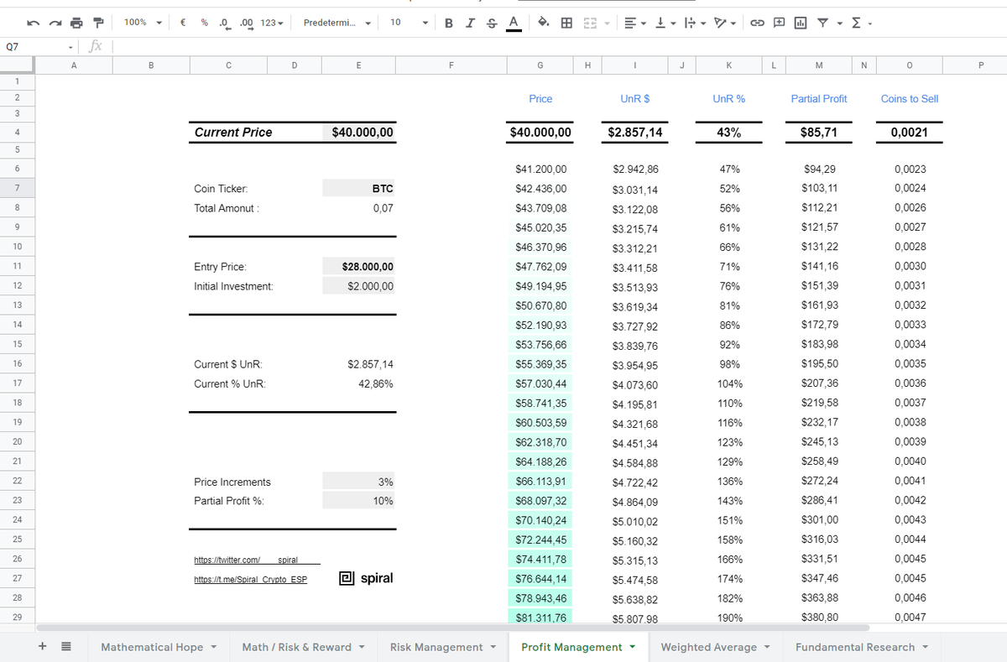This screenshot has width=1007, height=662.
Task: Open the text color picker
Action: [513, 23]
